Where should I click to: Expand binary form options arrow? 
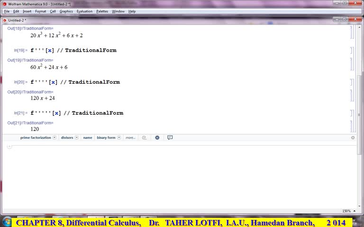click(x=119, y=138)
